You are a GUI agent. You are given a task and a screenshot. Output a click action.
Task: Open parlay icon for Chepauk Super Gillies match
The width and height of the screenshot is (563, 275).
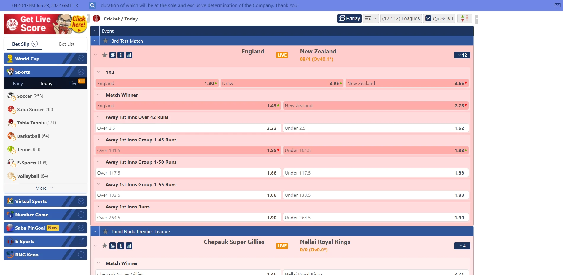pos(113,246)
